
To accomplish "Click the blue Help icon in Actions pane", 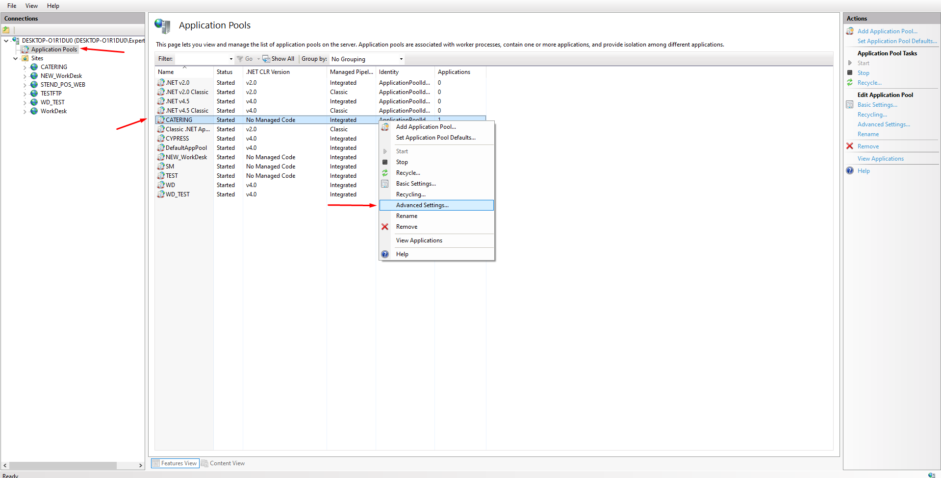I will click(x=850, y=171).
